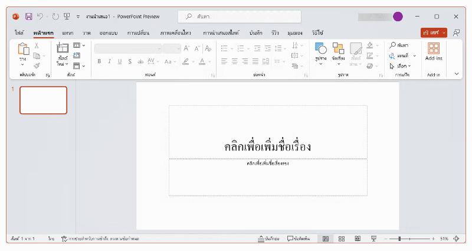Open the Arrange (จัดเรียง) menu
The height and width of the screenshot is (251, 472).
338,53
